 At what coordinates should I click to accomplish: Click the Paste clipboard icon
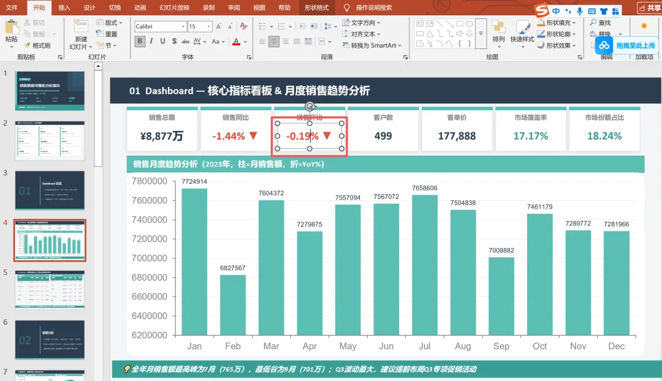click(12, 28)
